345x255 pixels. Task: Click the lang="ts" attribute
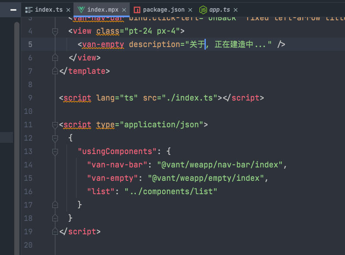click(x=117, y=98)
